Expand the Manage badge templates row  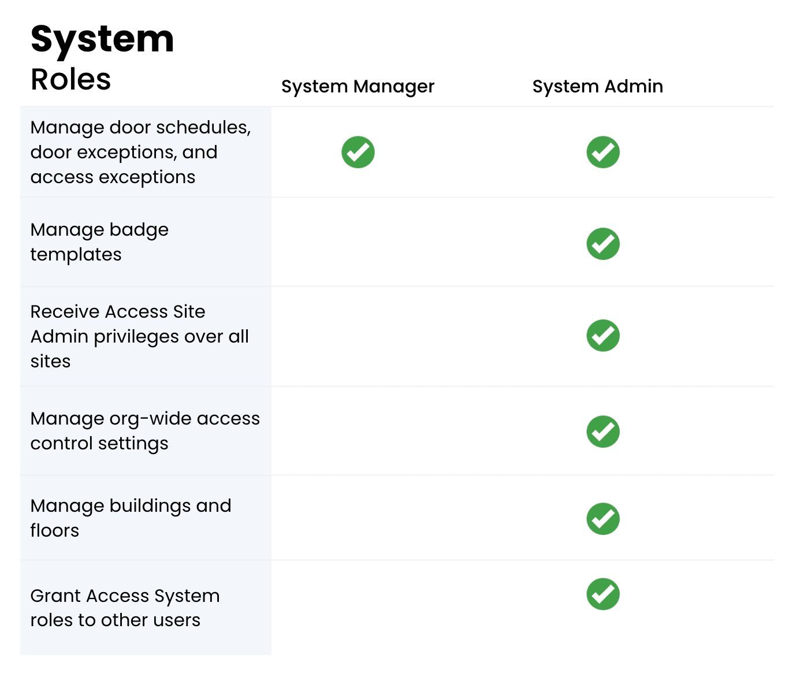(144, 241)
